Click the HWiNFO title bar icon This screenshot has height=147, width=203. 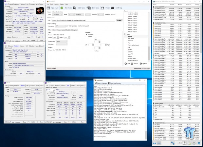click(x=154, y=2)
